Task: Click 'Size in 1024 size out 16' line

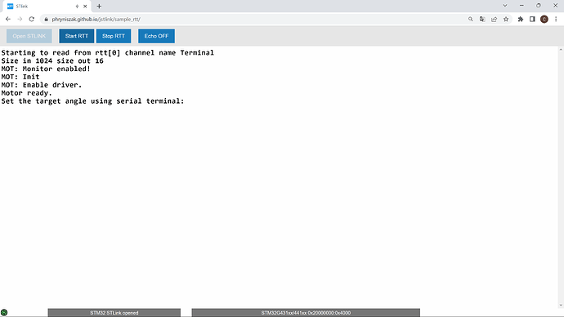Action: pos(52,60)
